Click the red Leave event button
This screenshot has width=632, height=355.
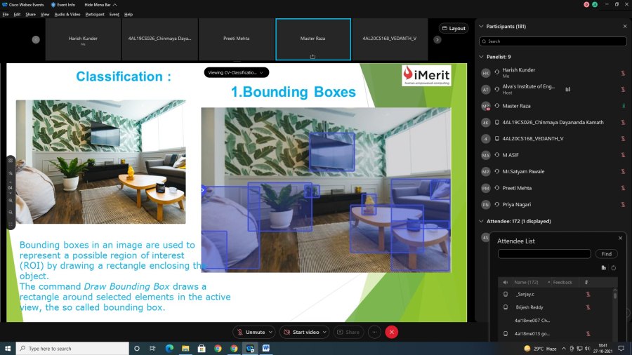(x=391, y=332)
